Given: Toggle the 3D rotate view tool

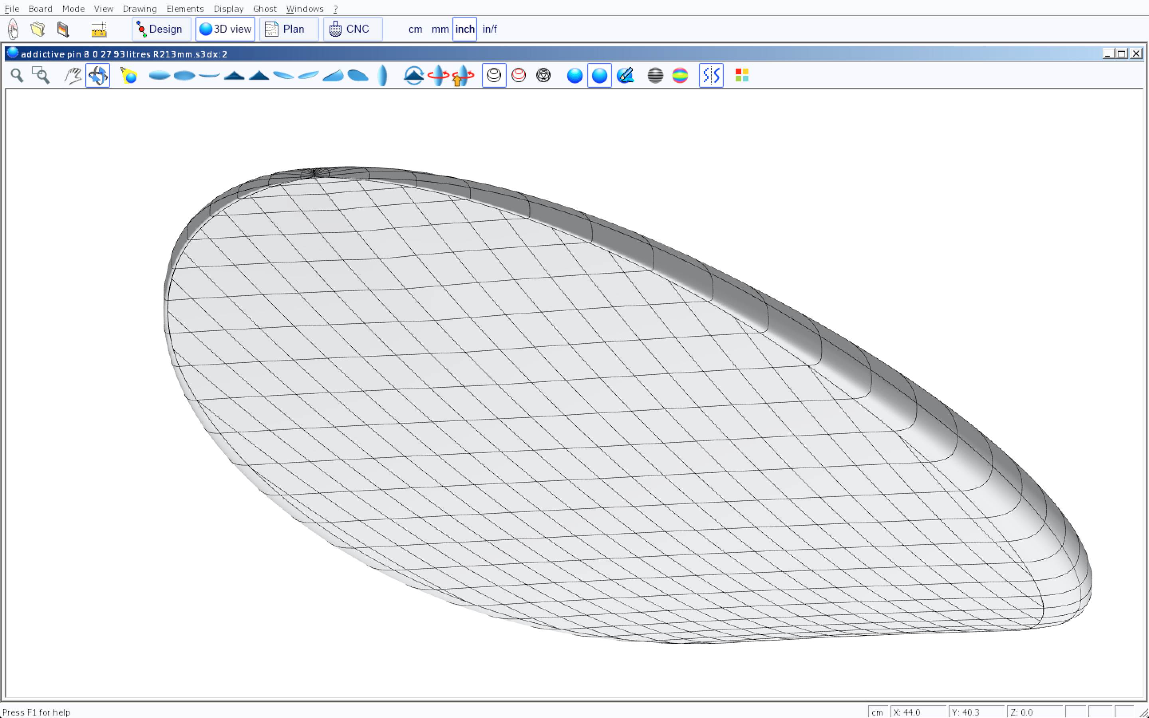Looking at the screenshot, I should 98,75.
